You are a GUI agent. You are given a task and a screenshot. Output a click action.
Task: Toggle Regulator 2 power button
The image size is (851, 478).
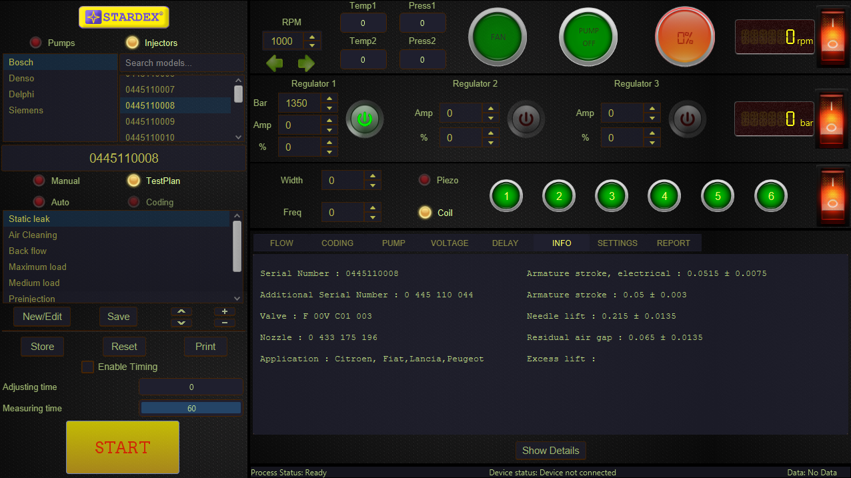[526, 119]
